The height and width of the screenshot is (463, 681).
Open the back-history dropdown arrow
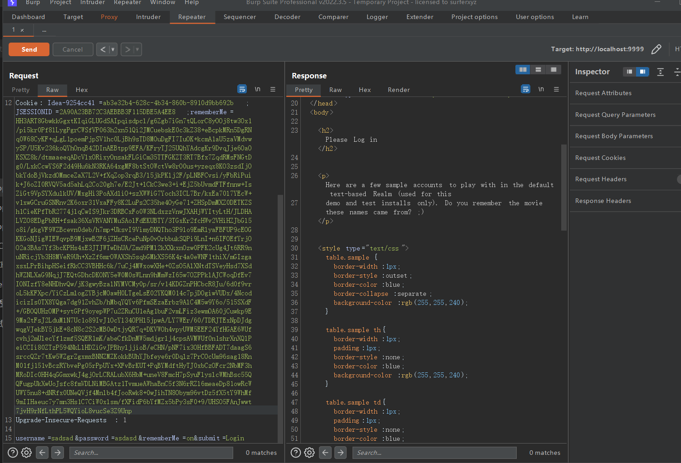(x=113, y=49)
